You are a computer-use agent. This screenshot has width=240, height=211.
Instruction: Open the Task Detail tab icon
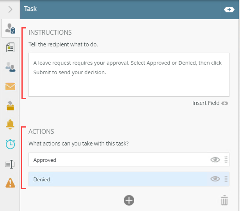pyautogui.click(x=11, y=28)
